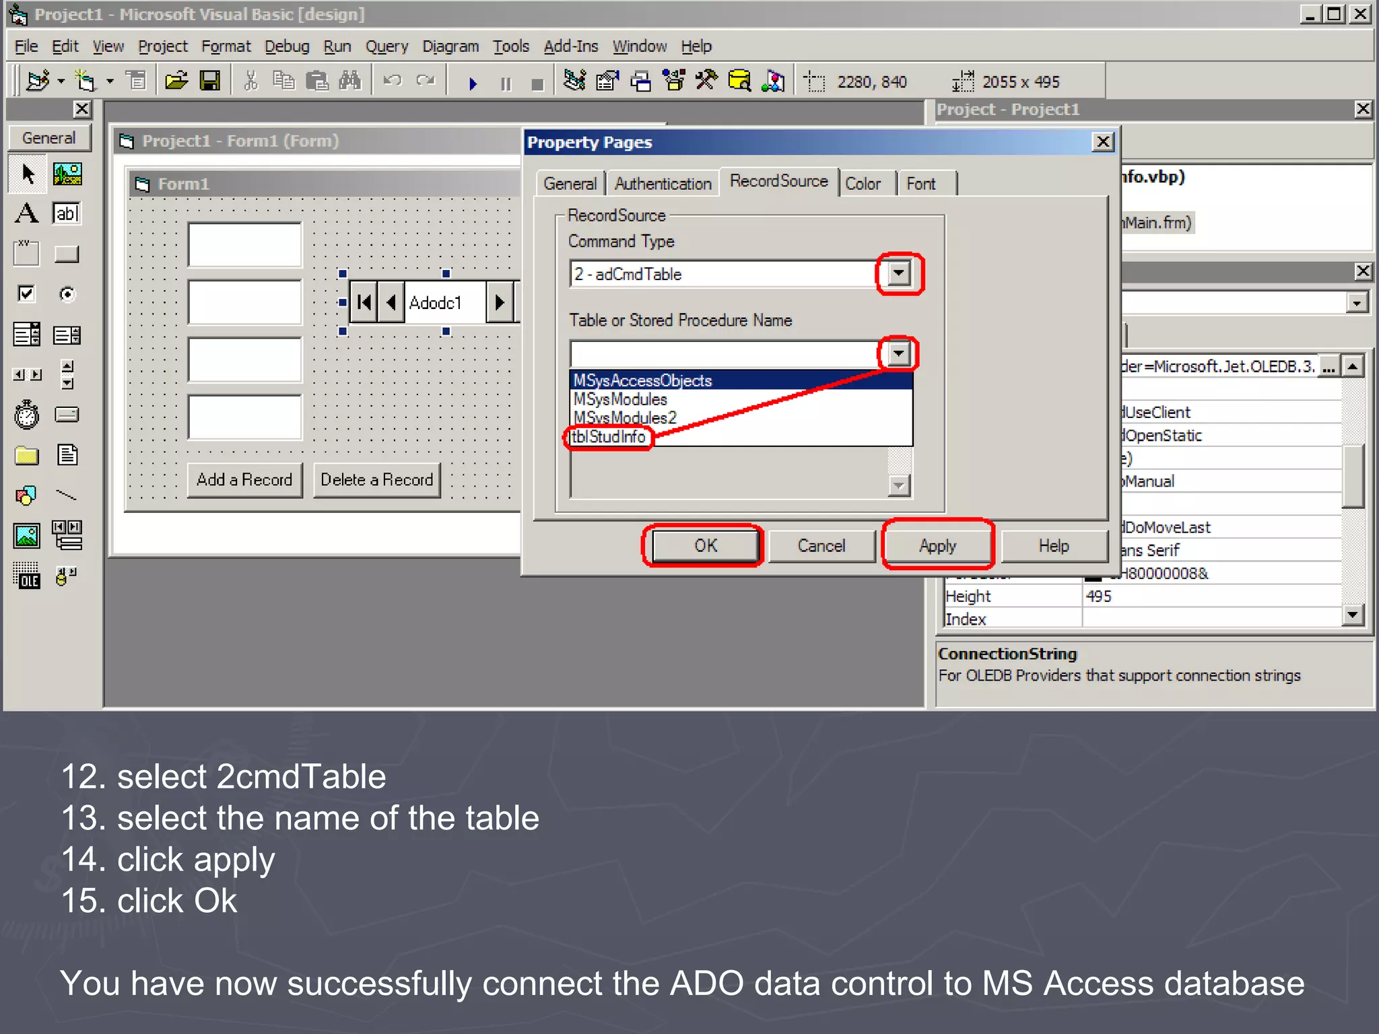Viewport: 1379px width, 1034px height.
Task: Click the Open Project toolbar icon
Action: (x=176, y=81)
